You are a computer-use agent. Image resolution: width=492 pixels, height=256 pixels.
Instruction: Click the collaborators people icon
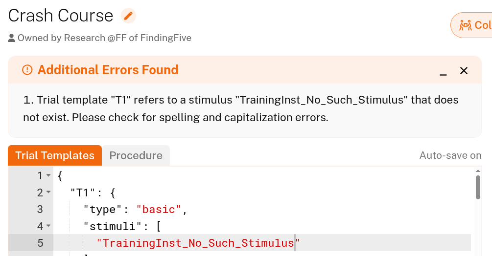coord(465,25)
